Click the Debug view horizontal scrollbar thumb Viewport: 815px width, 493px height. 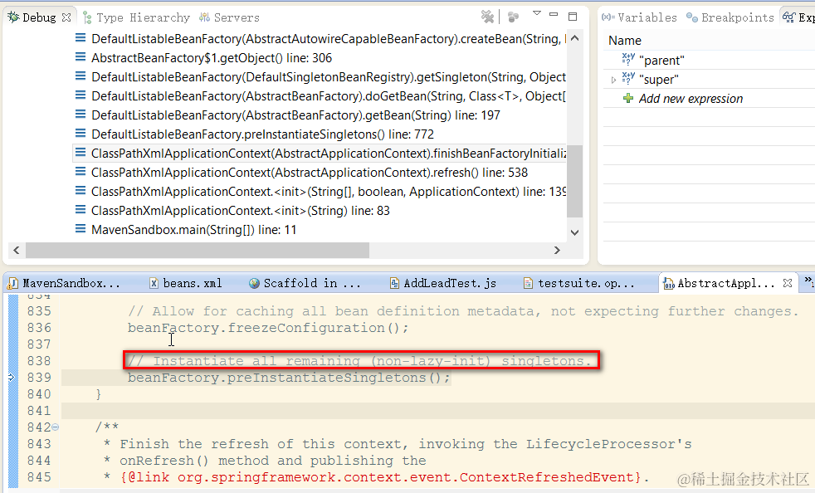tap(198, 250)
